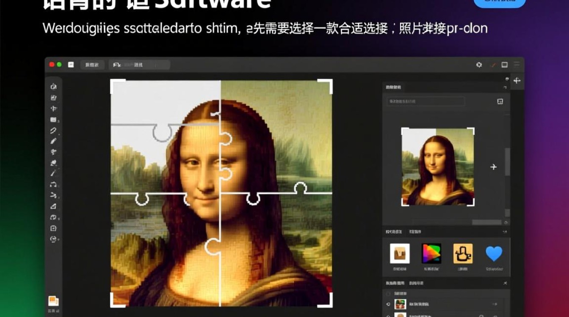569x317 pixels.
Task: Click the first text button beside the document icon
Action: coord(92,65)
